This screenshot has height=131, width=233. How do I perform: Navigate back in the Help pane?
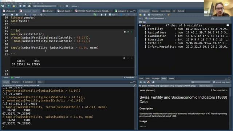coord(141,82)
